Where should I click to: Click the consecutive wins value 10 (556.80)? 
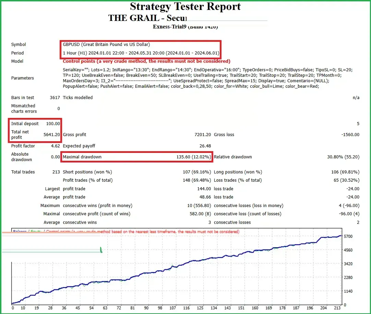pos(199,206)
